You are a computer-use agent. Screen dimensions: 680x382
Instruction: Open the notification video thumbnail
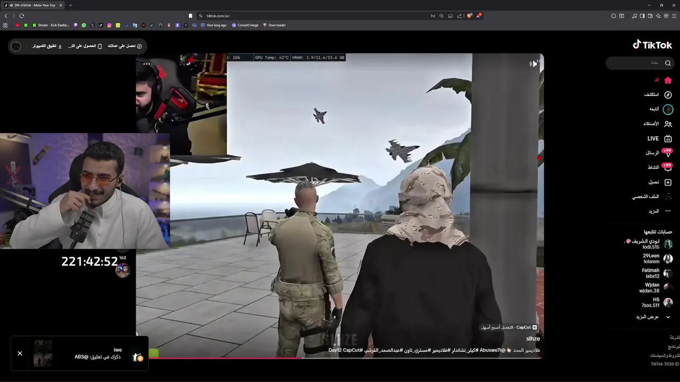tap(43, 353)
